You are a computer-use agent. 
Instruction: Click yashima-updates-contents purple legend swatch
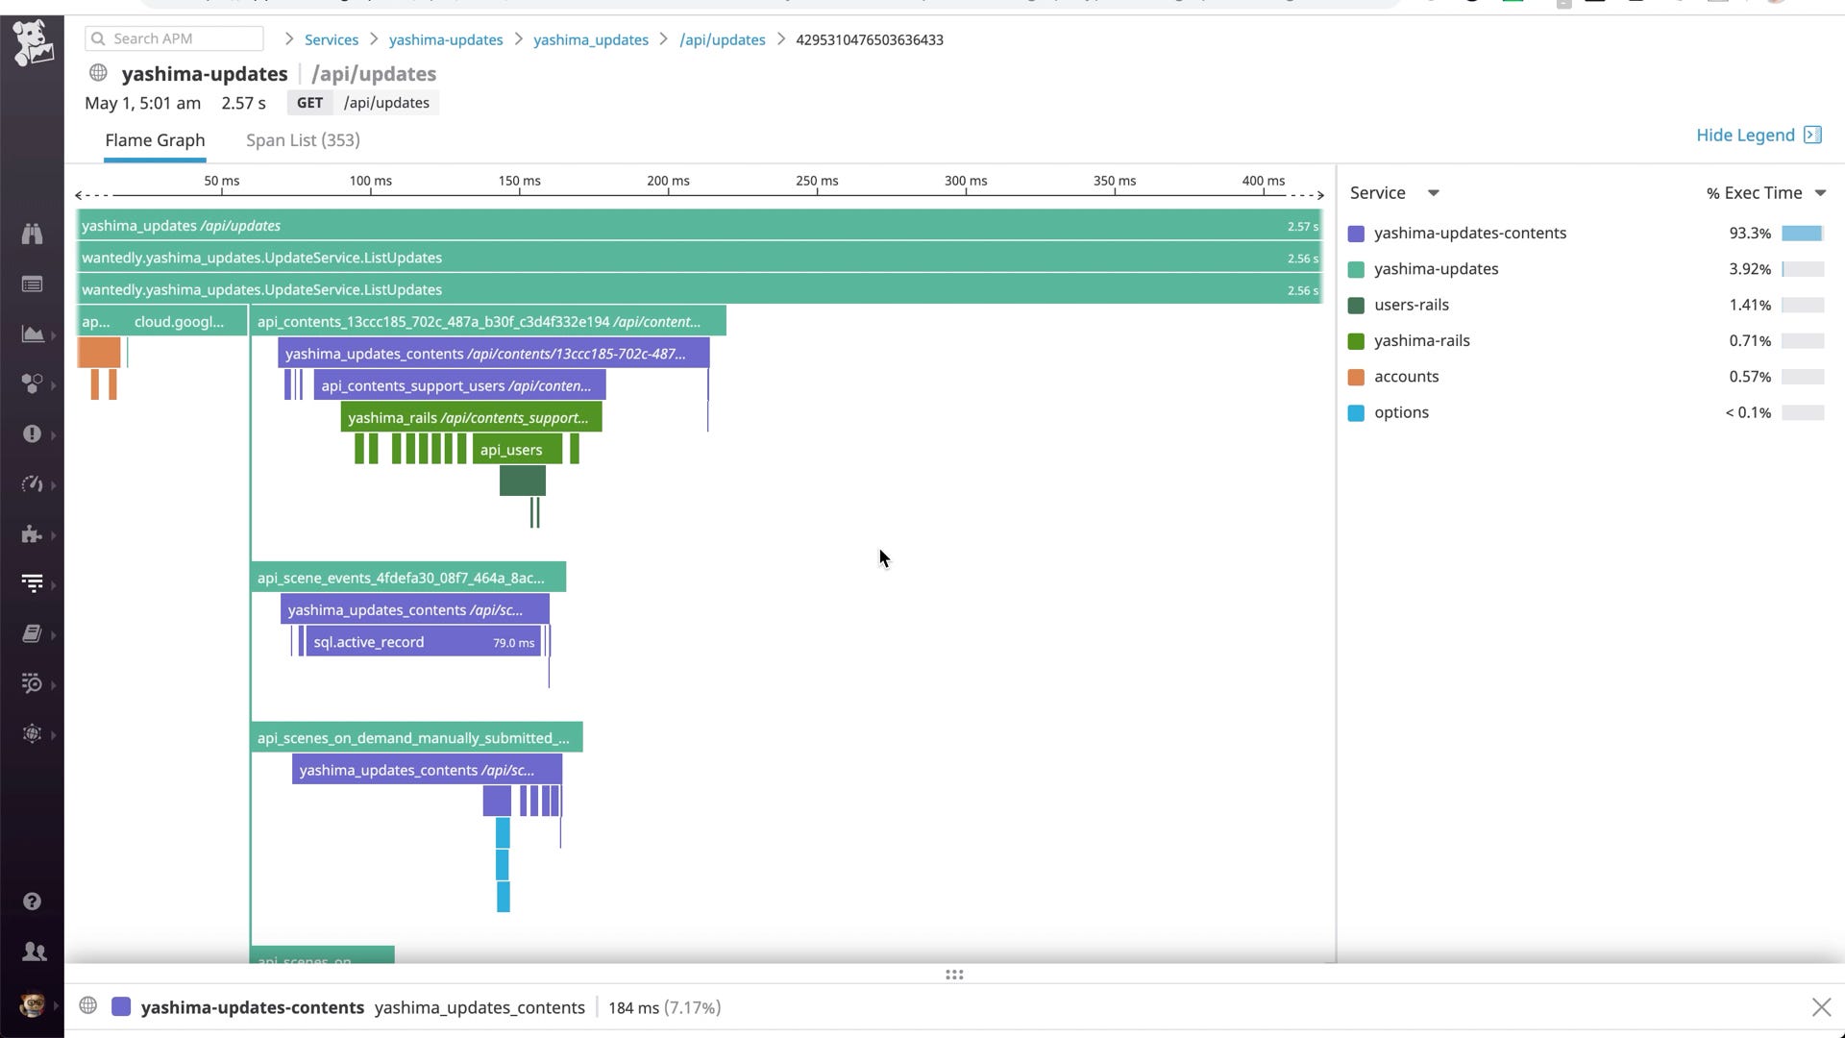1356,234
